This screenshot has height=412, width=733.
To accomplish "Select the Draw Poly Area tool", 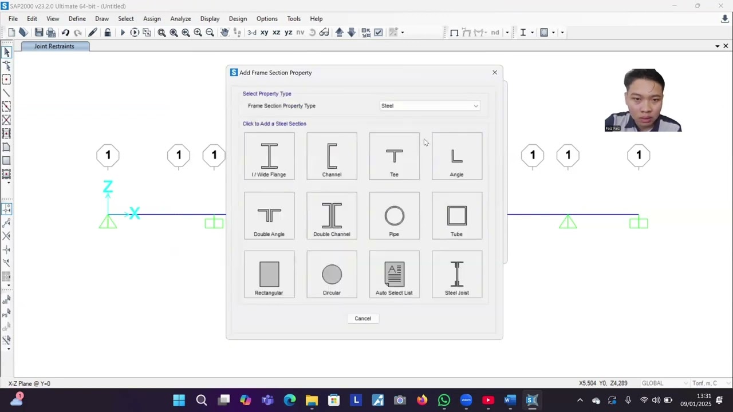I will pyautogui.click(x=7, y=147).
